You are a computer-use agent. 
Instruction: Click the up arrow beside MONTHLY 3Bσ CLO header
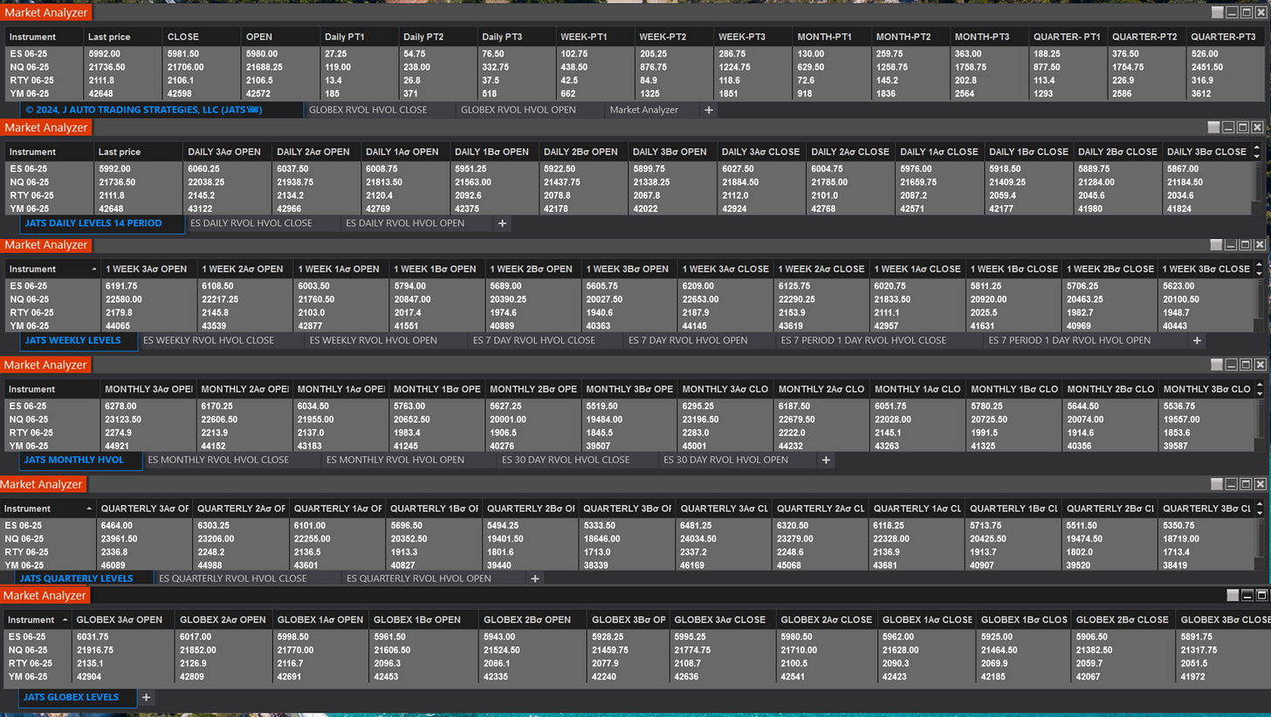(x=1258, y=385)
